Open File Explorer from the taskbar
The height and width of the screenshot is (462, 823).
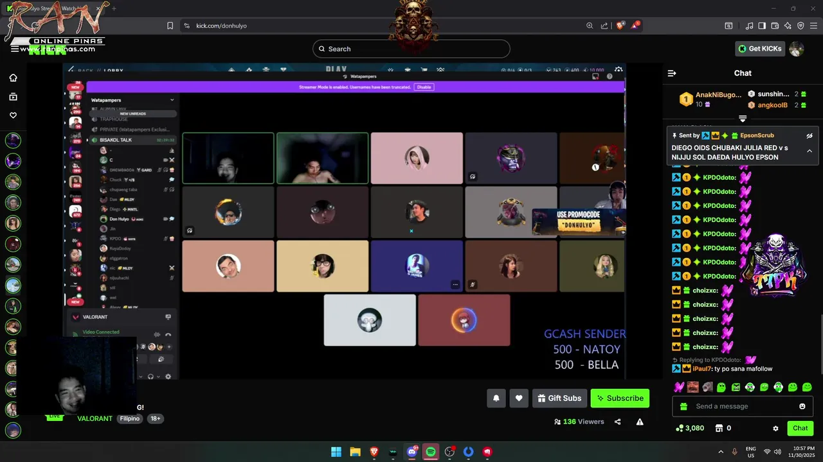point(355,452)
